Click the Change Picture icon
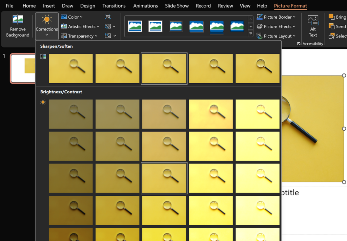This screenshot has width=347, height=241. pyautogui.click(x=108, y=26)
